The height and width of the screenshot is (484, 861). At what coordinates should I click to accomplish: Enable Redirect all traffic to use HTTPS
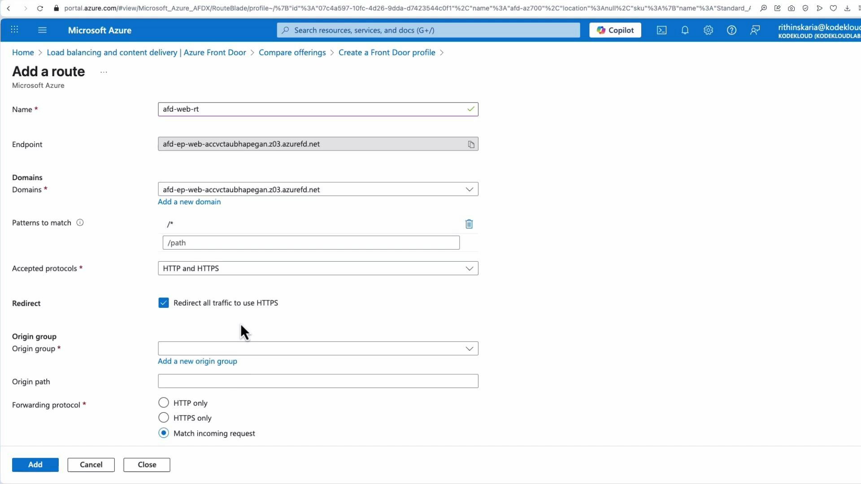[164, 302]
